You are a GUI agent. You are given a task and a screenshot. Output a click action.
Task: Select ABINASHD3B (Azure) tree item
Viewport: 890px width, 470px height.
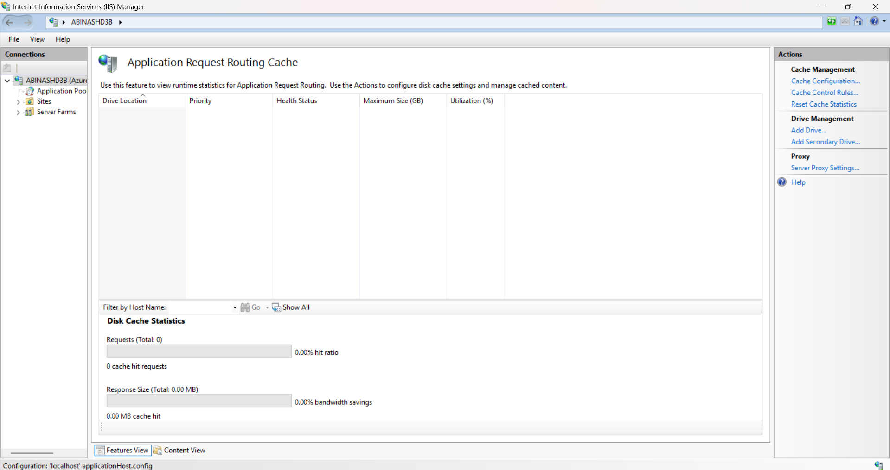[56, 80]
